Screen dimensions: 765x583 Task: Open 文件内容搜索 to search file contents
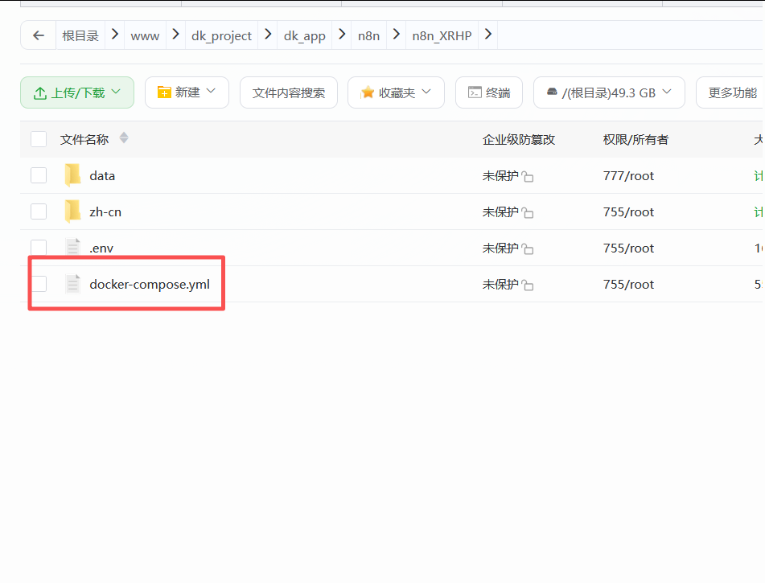(288, 92)
